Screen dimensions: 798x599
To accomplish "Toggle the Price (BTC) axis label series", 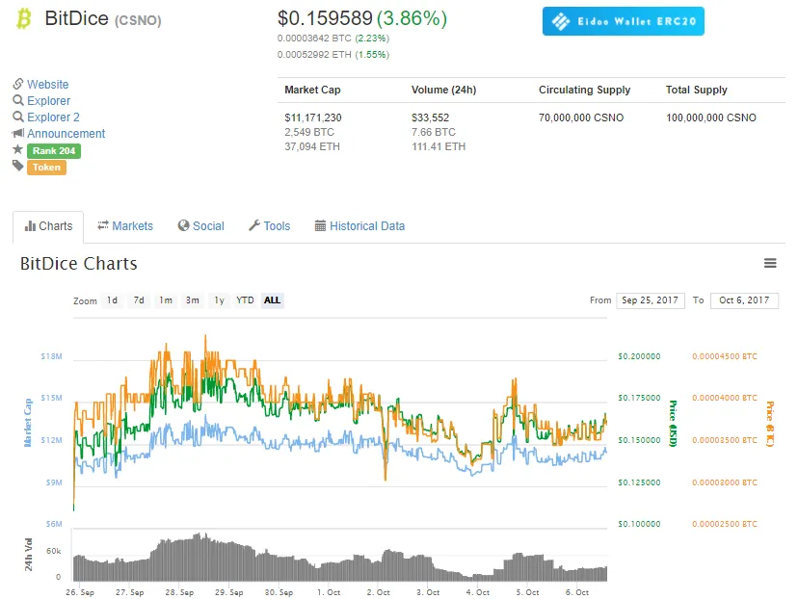I will 770,424.
